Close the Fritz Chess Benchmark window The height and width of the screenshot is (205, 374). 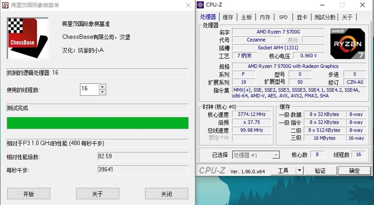pos(188,5)
